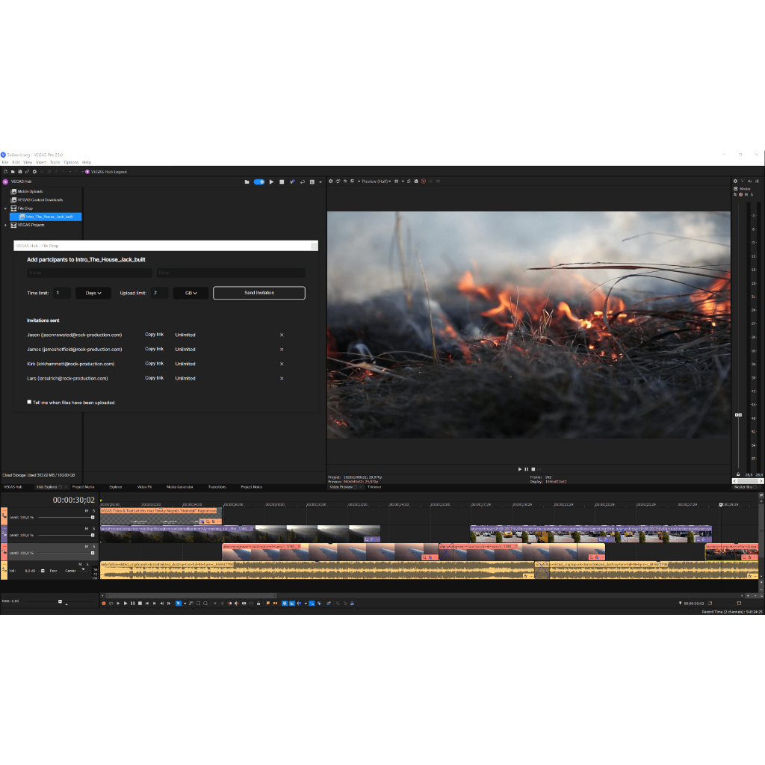The height and width of the screenshot is (765, 765).
Task: Toggle the blue switch in VEGAS Hub toolbar
Action: pyautogui.click(x=259, y=182)
